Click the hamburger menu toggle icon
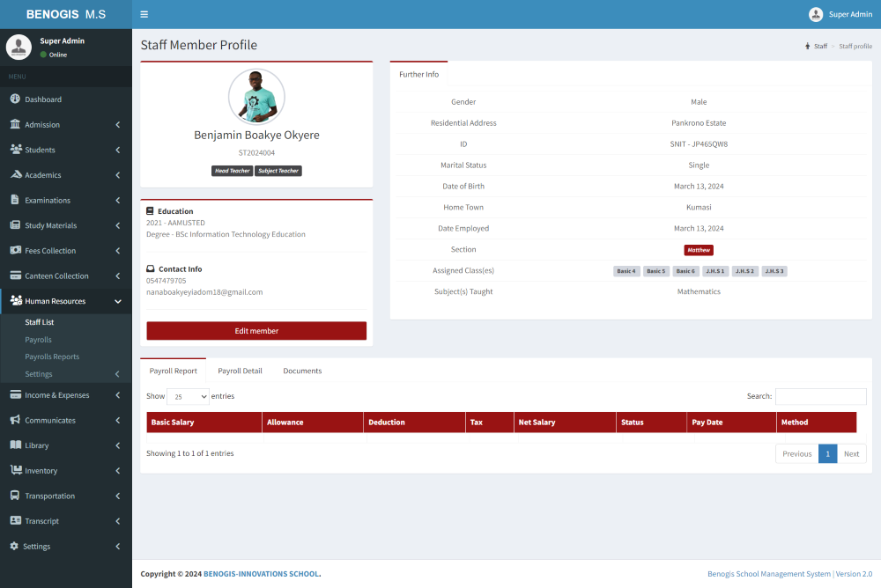881x588 pixels. 144,14
